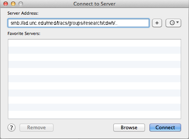Click the disabled Remove button
Image resolution: width=189 pixels, height=139 pixels.
click(37, 128)
